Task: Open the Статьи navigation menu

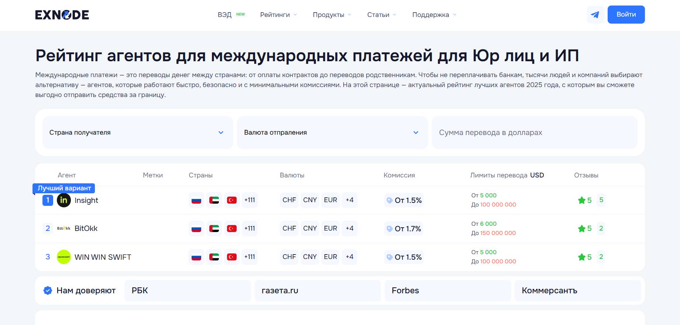Action: tap(381, 15)
